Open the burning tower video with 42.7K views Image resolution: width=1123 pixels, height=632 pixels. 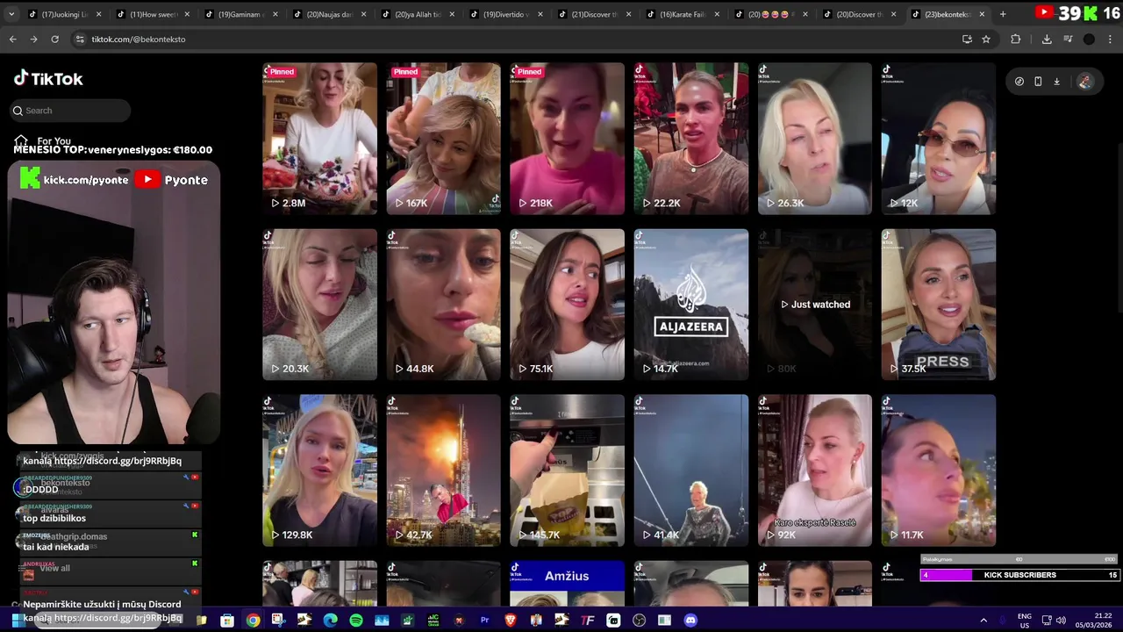[443, 470]
